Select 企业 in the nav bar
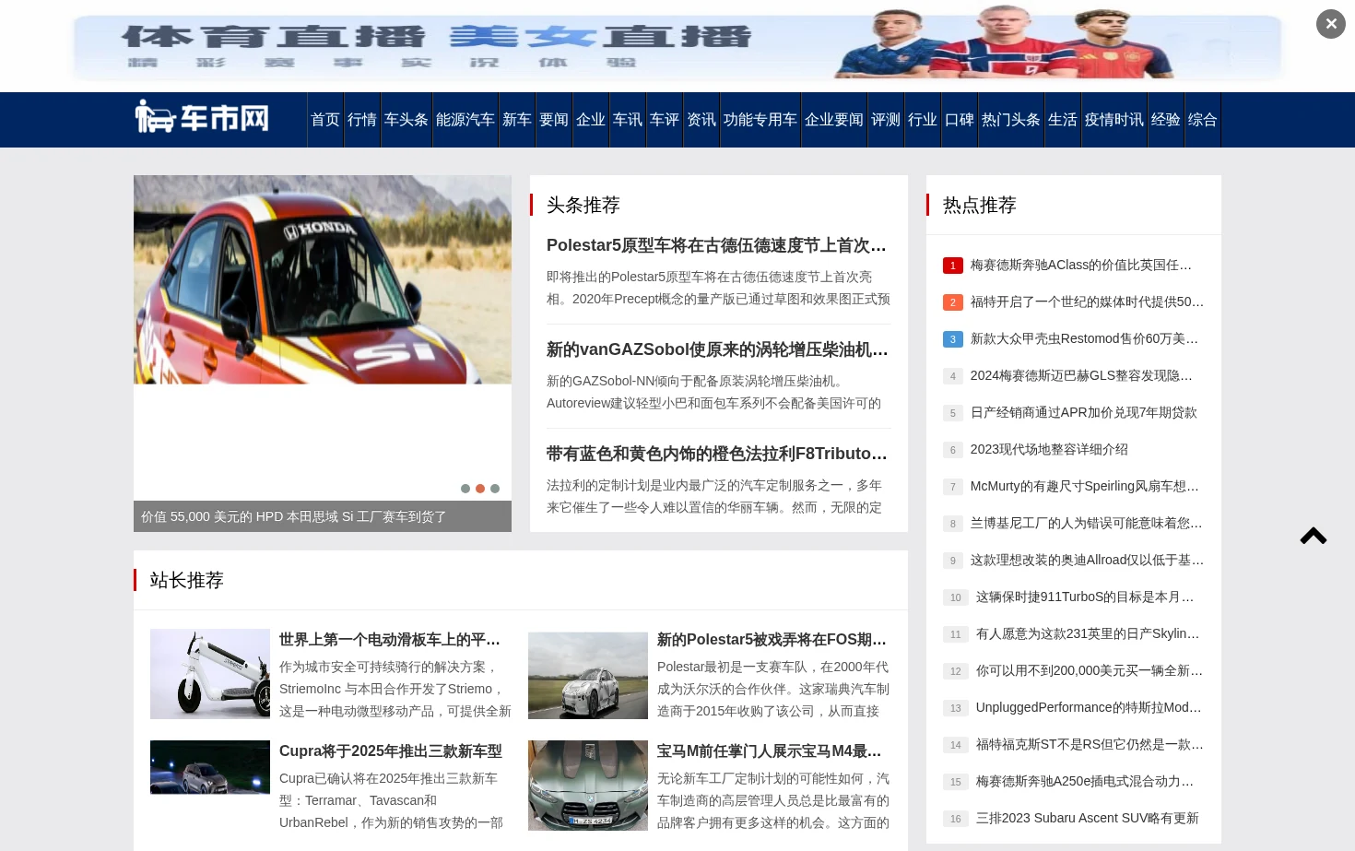Image resolution: width=1355 pixels, height=851 pixels. (591, 120)
